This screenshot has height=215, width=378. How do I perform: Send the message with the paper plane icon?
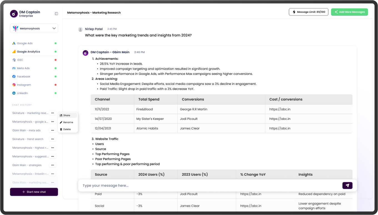pyautogui.click(x=347, y=186)
